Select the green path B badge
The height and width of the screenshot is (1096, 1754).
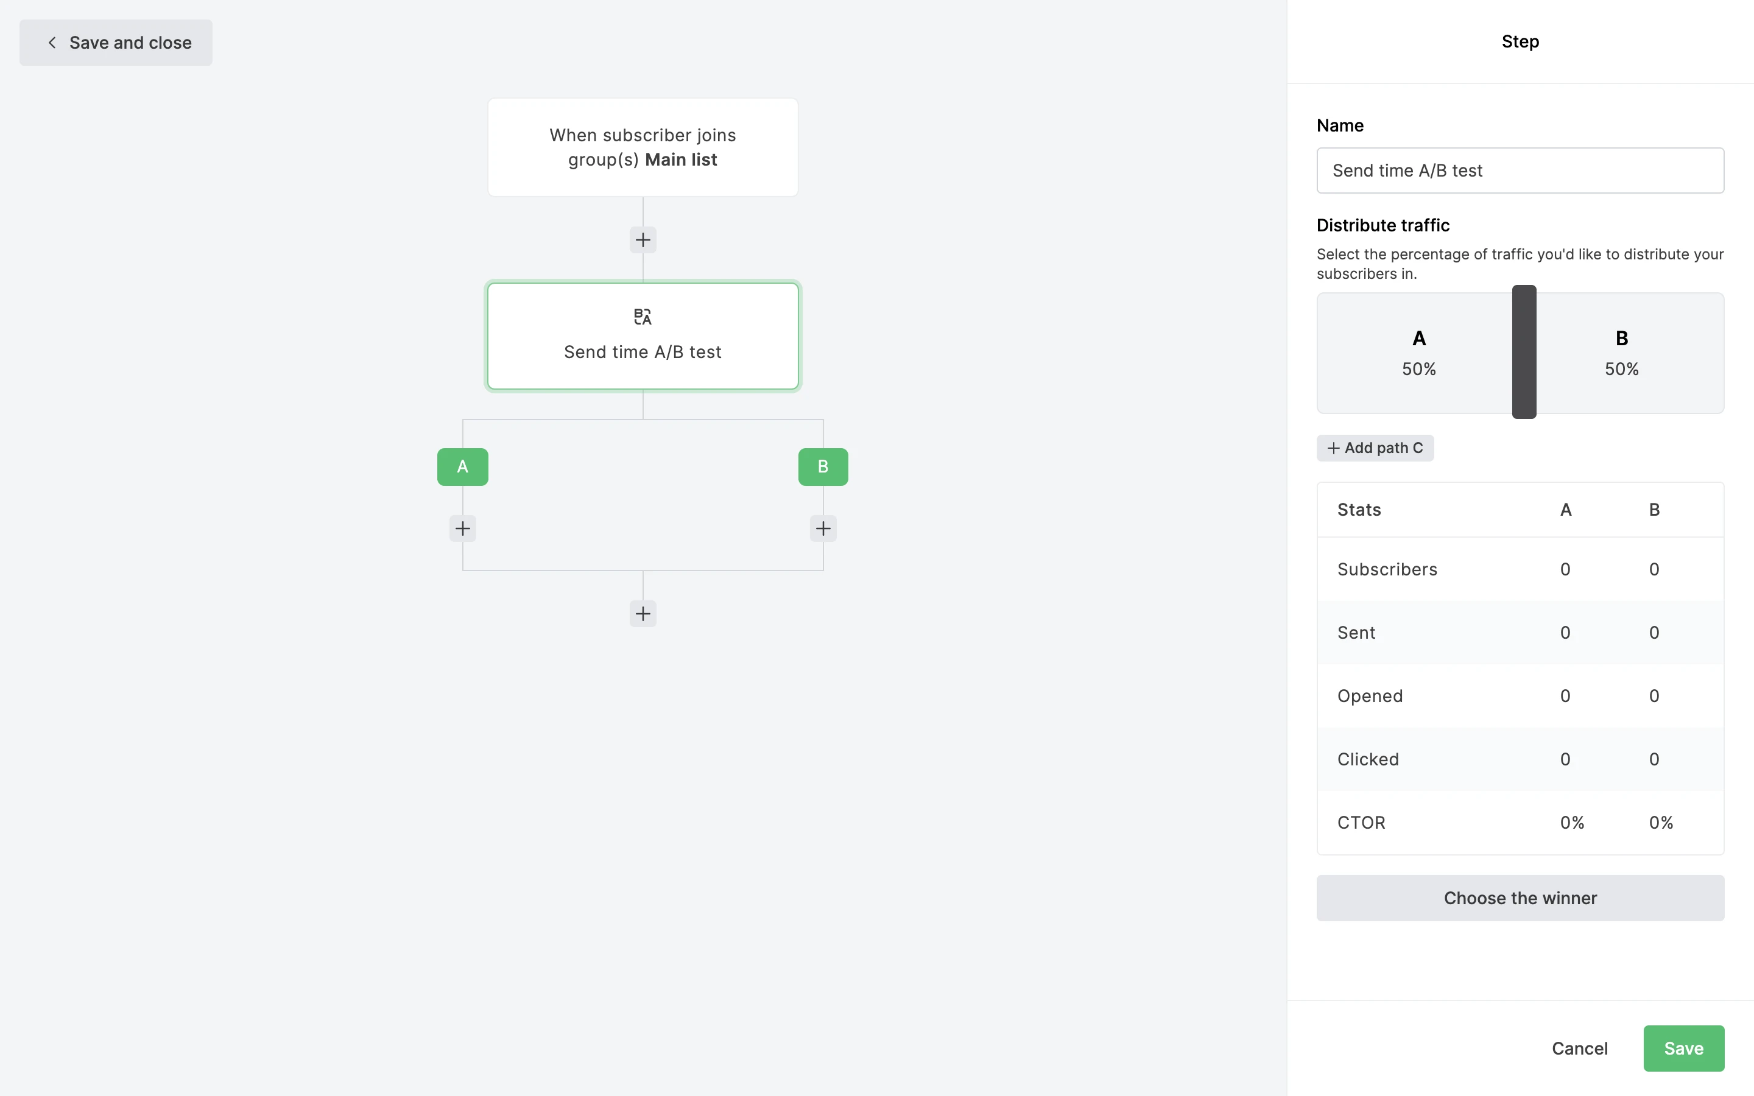823,467
